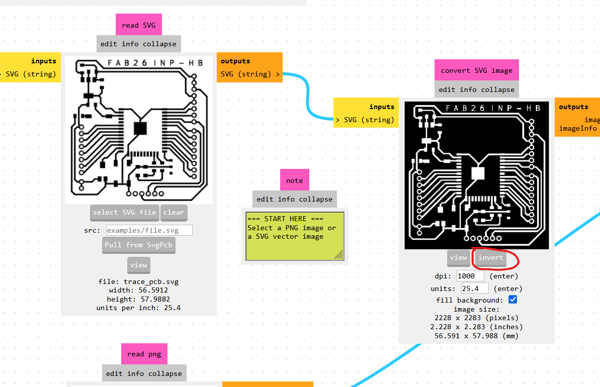This screenshot has height=387, width=600.
Task: Focus the dpi field showing 1000
Action: [x=470, y=276]
